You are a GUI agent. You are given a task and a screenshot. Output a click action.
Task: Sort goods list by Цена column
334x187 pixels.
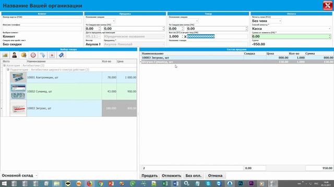pyautogui.click(x=120, y=61)
